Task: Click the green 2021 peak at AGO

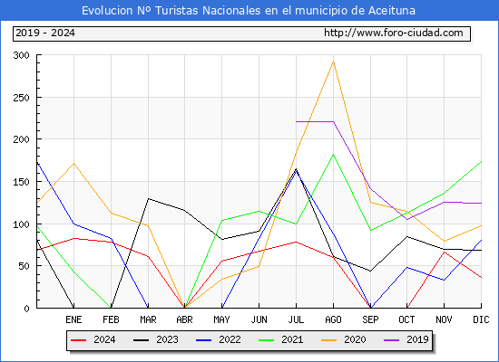Action: [x=333, y=155]
